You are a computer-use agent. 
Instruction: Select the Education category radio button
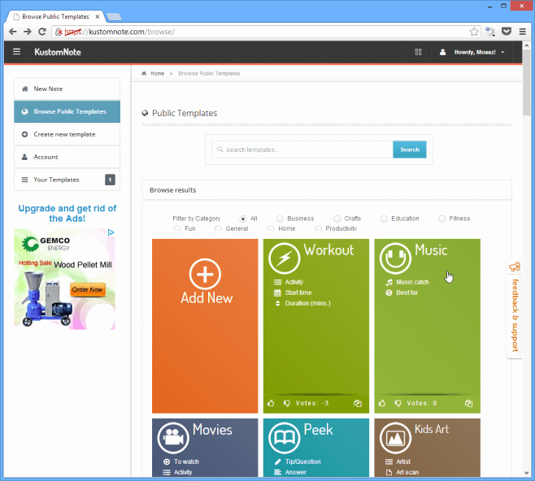pyautogui.click(x=384, y=219)
